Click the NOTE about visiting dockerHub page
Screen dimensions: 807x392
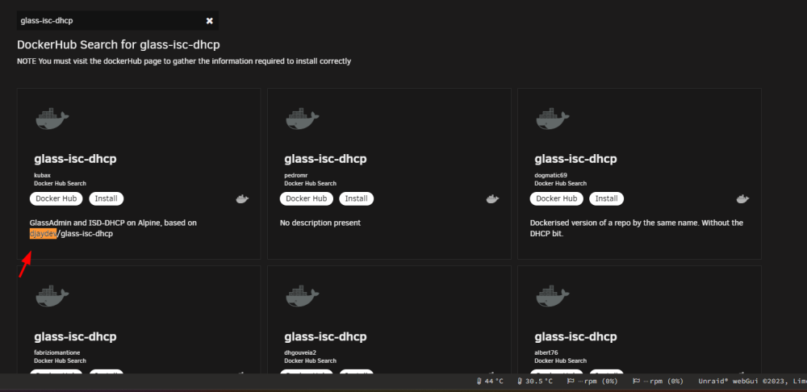pyautogui.click(x=184, y=61)
